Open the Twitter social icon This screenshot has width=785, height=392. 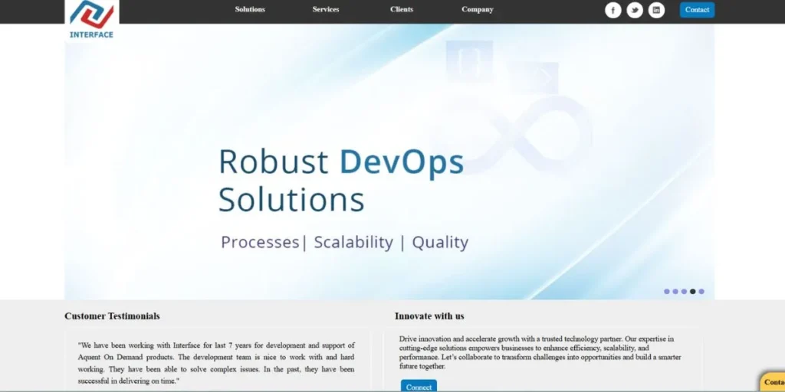[635, 10]
